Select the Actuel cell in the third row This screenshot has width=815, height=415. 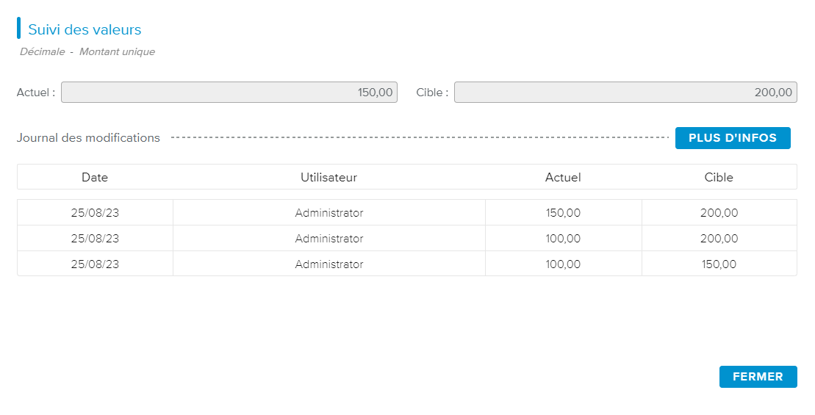pyautogui.click(x=563, y=264)
